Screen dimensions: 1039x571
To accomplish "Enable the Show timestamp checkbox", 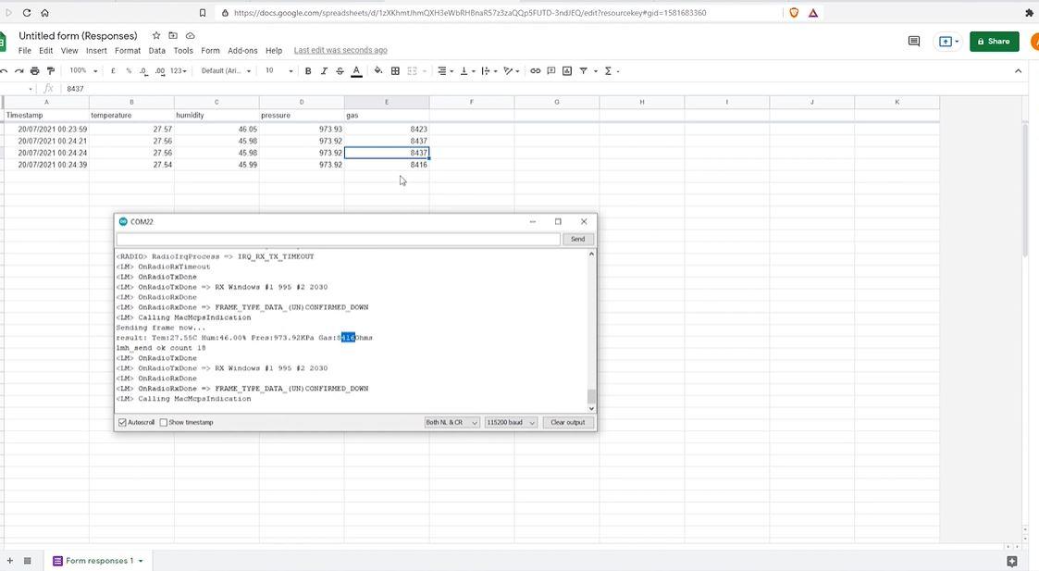I will click(163, 422).
